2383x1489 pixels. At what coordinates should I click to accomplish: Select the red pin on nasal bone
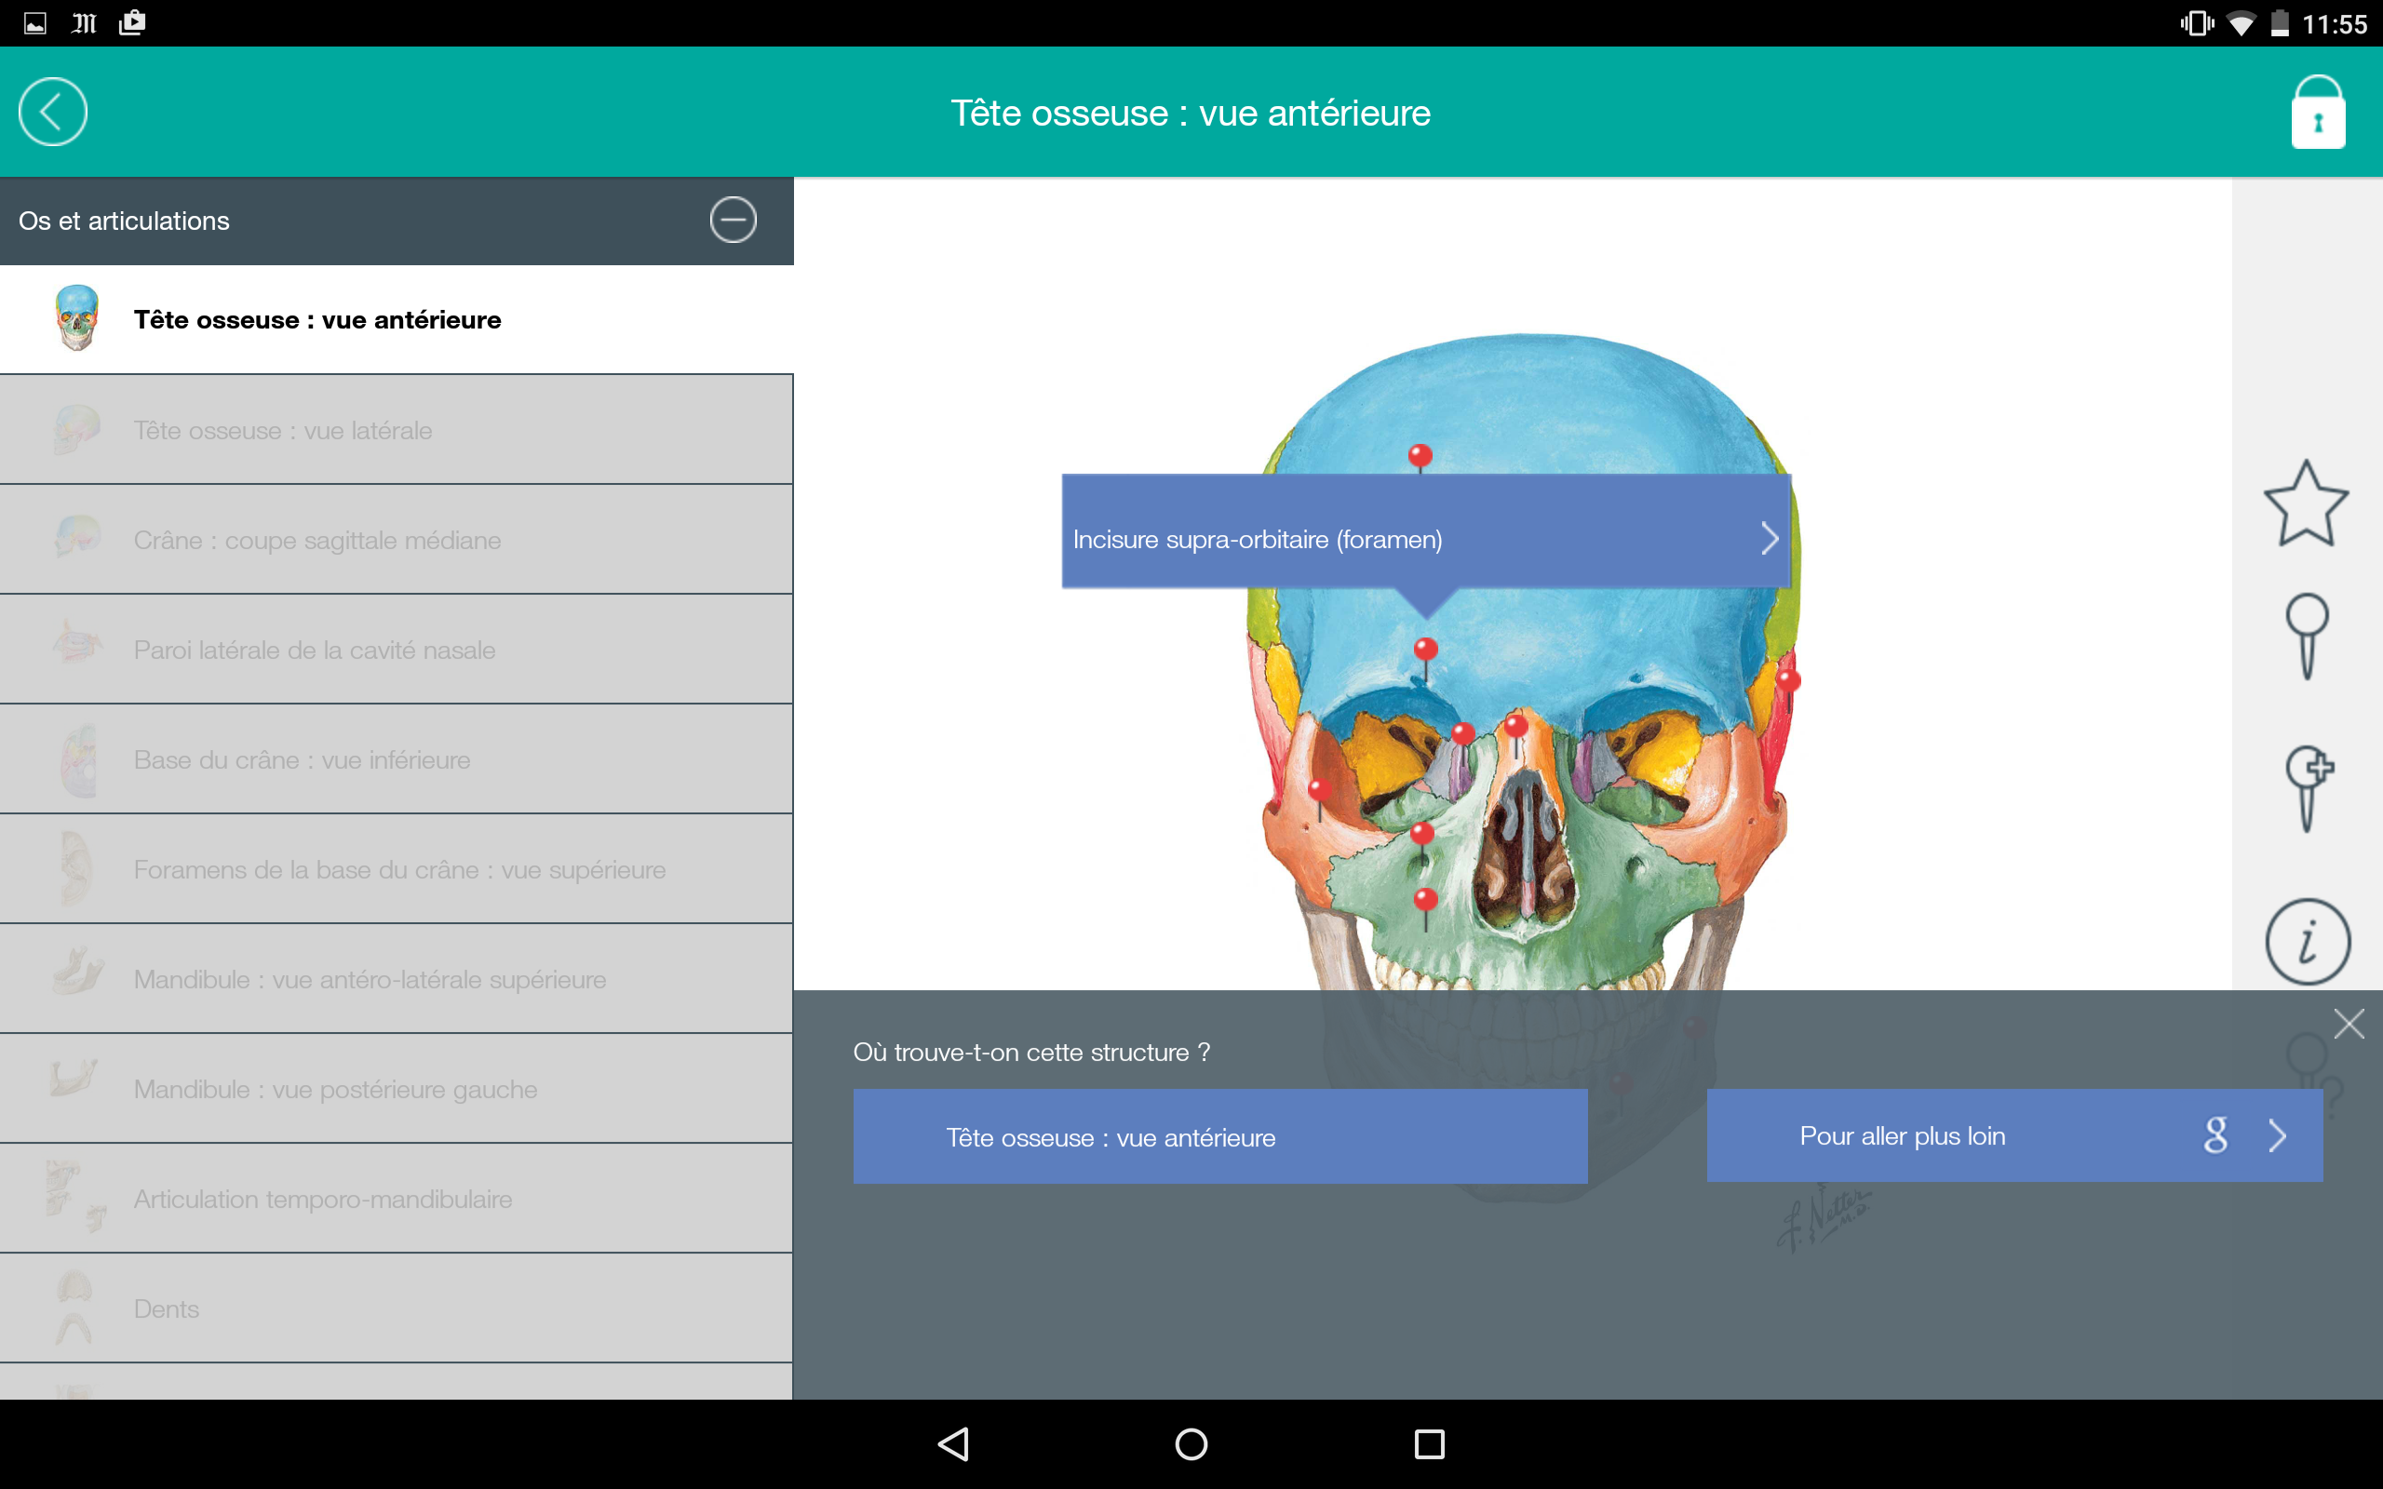pos(1516,729)
